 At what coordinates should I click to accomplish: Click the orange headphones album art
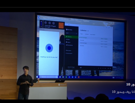point(61,25)
